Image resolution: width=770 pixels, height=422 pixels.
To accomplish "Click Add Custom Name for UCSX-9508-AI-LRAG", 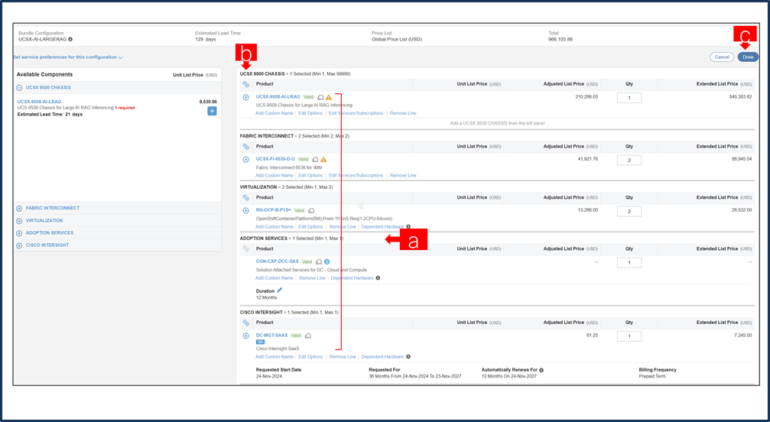I will click(275, 113).
